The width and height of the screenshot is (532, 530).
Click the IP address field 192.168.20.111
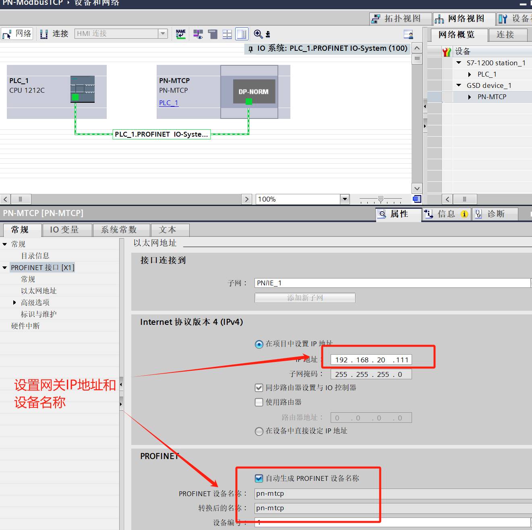371,360
